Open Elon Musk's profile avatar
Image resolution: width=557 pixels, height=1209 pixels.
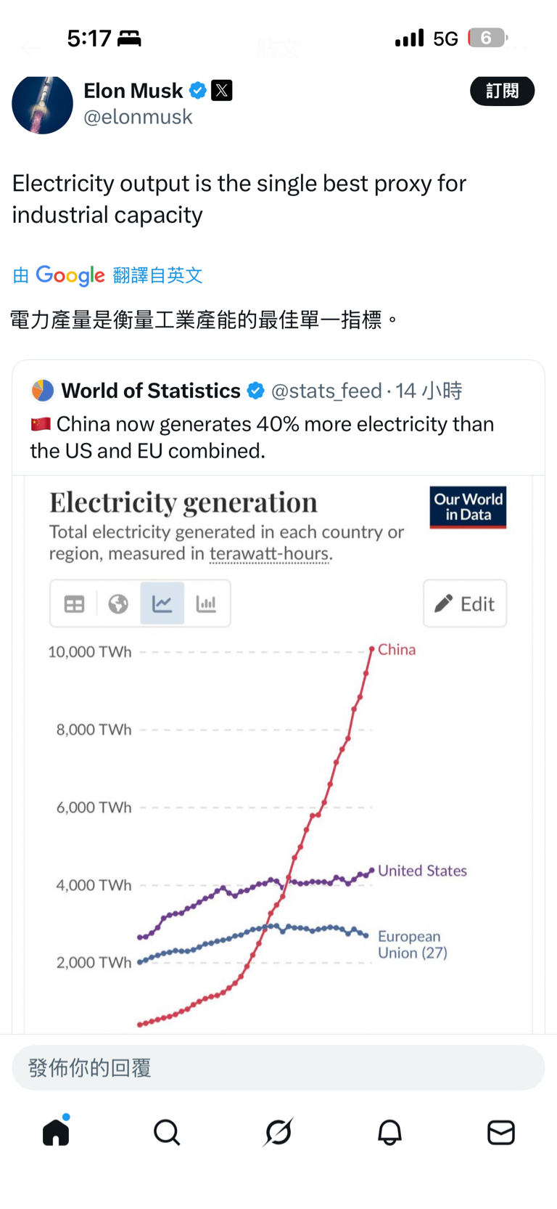click(x=42, y=105)
